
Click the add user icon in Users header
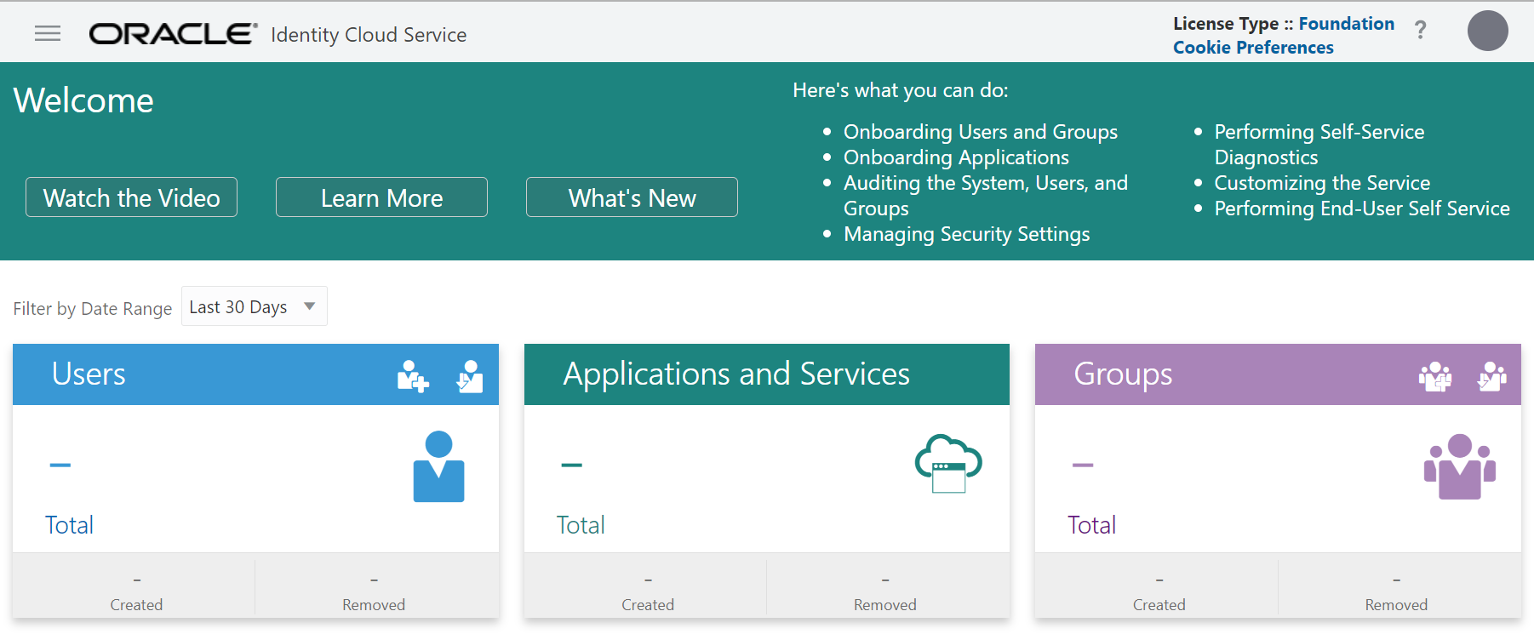[413, 375]
